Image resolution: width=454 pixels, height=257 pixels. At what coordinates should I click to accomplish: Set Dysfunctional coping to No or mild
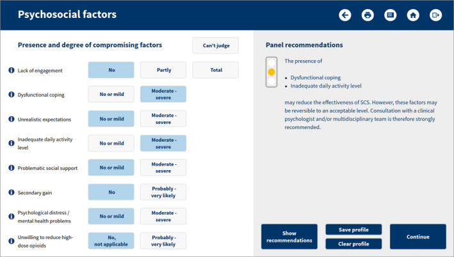[111, 94]
